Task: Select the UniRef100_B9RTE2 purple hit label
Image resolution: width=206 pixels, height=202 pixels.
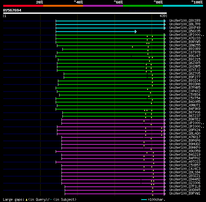Action: click(x=185, y=120)
